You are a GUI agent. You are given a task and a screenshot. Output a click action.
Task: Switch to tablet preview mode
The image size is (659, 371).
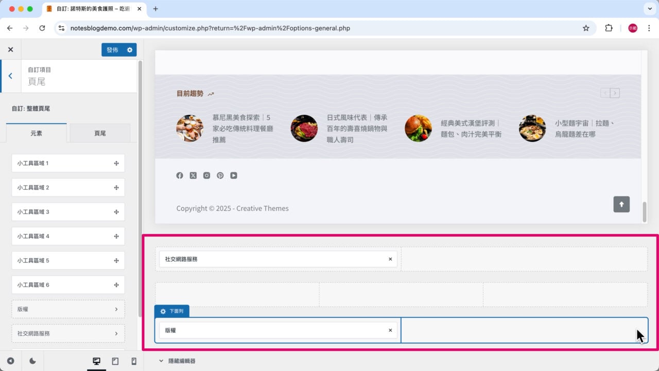point(115,361)
